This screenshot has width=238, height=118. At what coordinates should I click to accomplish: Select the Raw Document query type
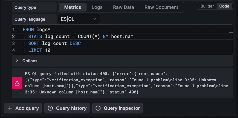click(161, 7)
